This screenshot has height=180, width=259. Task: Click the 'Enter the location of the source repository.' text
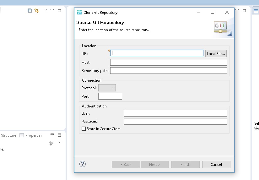click(x=114, y=30)
